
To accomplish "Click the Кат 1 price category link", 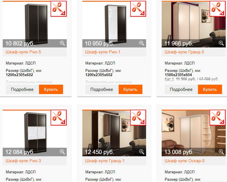I will 169,79.
